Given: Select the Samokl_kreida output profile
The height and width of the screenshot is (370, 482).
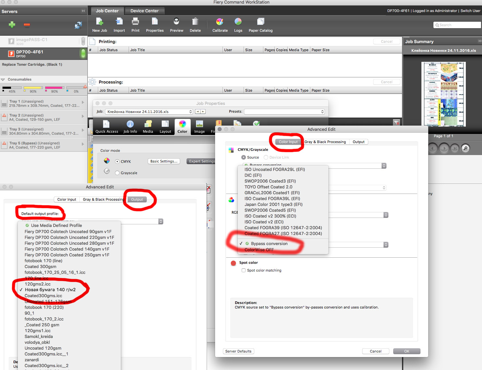Looking at the screenshot, I should [39, 336].
